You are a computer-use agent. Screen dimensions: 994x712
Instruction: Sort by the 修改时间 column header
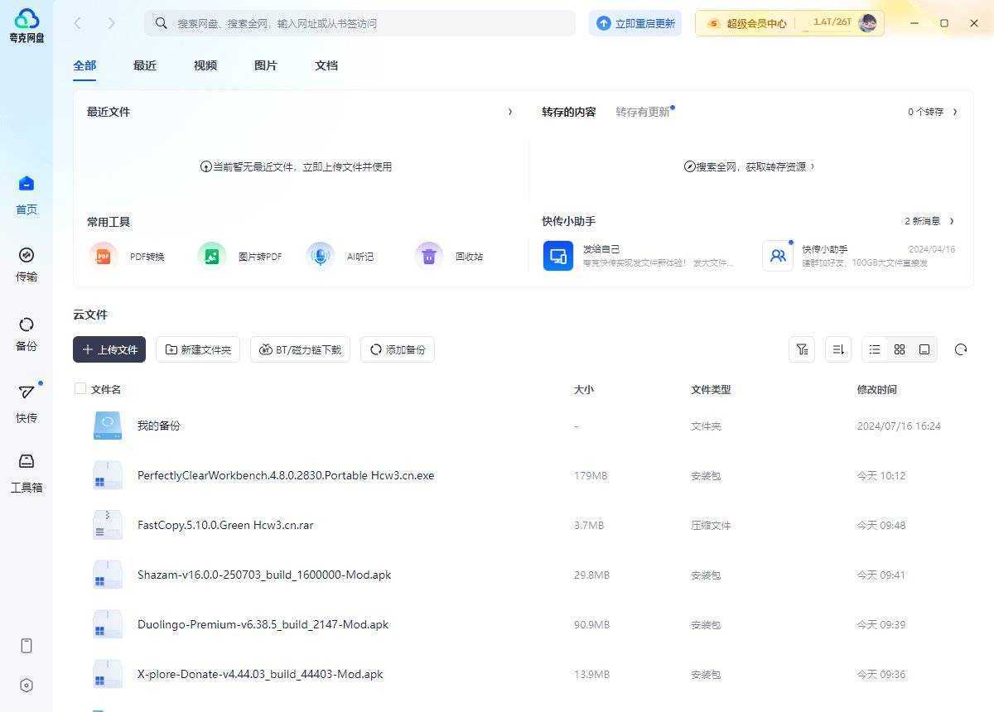tap(876, 389)
